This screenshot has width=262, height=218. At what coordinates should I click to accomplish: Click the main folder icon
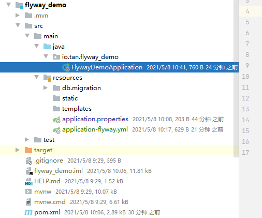tap(38, 36)
